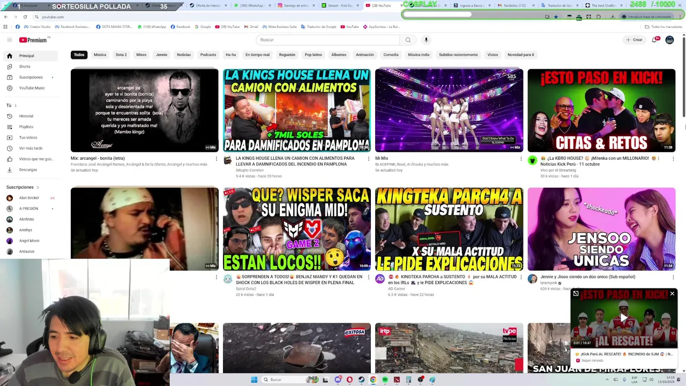Expand the miniplayer to full view
The image size is (686, 386).
pyautogui.click(x=576, y=293)
